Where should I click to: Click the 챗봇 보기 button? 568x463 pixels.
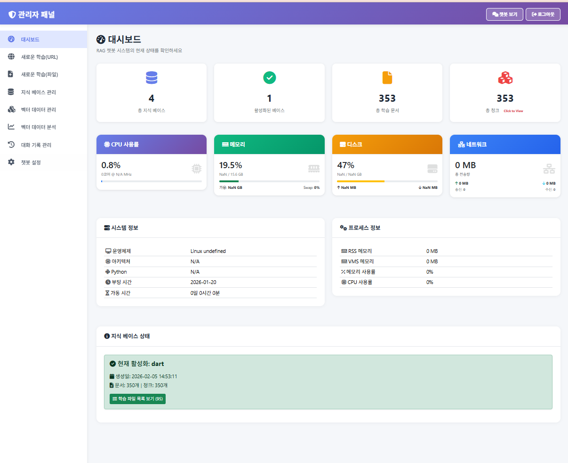point(504,14)
